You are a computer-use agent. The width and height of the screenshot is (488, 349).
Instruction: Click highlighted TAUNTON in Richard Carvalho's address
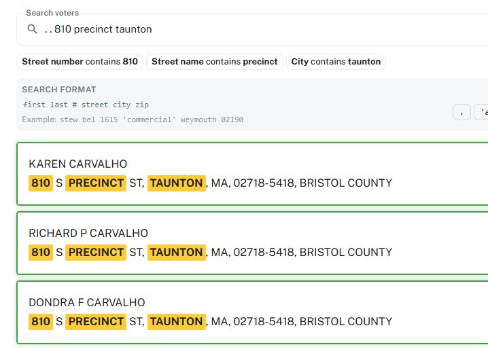[x=176, y=252]
